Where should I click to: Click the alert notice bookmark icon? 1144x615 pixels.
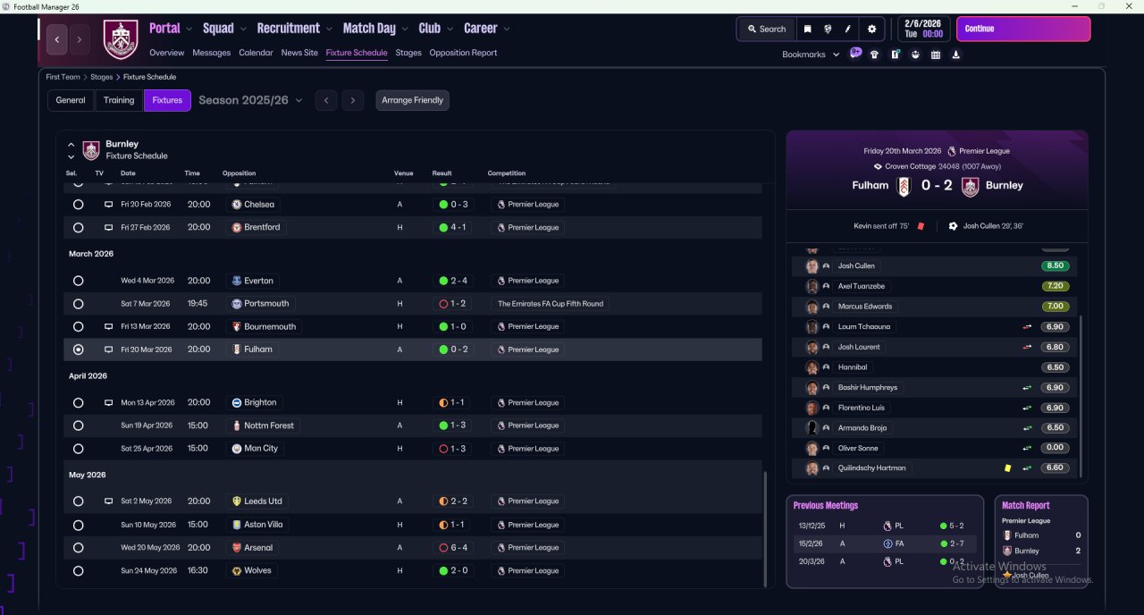[x=895, y=55]
